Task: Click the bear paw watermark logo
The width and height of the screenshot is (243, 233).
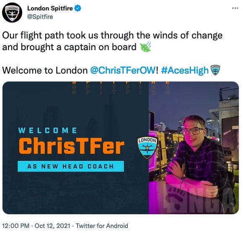Action: pos(174,198)
